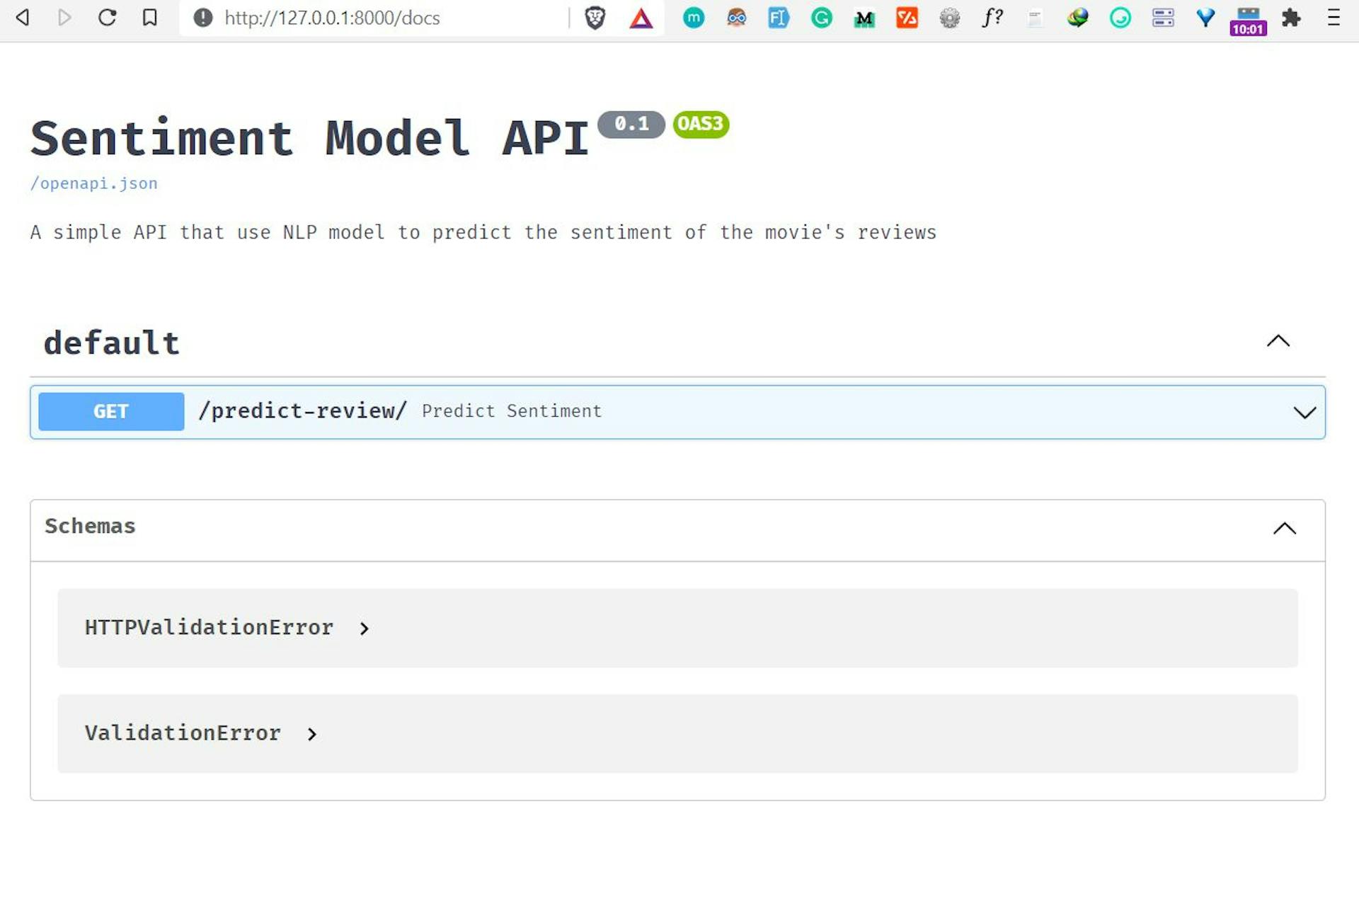Go back to previous page

pyautogui.click(x=23, y=18)
